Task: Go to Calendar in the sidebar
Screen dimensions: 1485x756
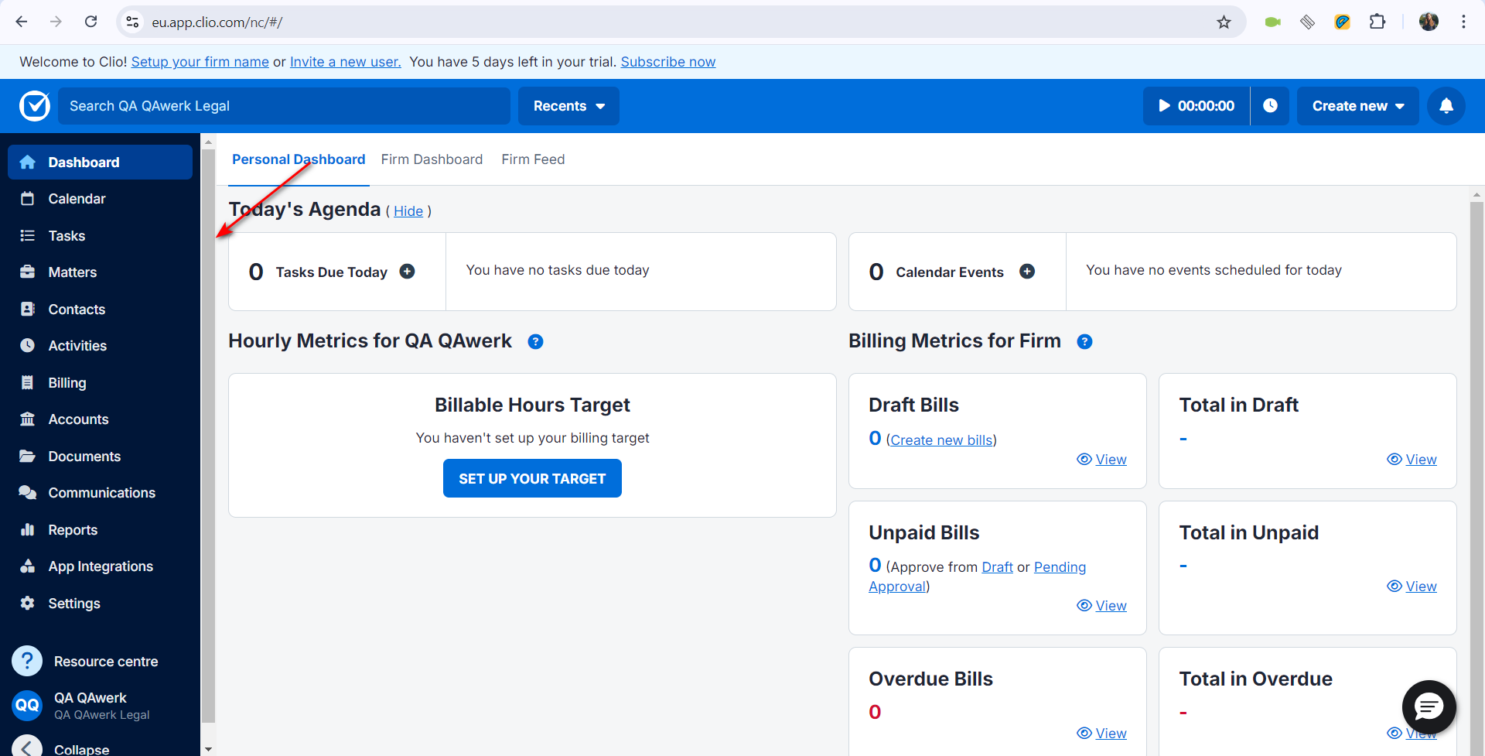Action: [101, 199]
